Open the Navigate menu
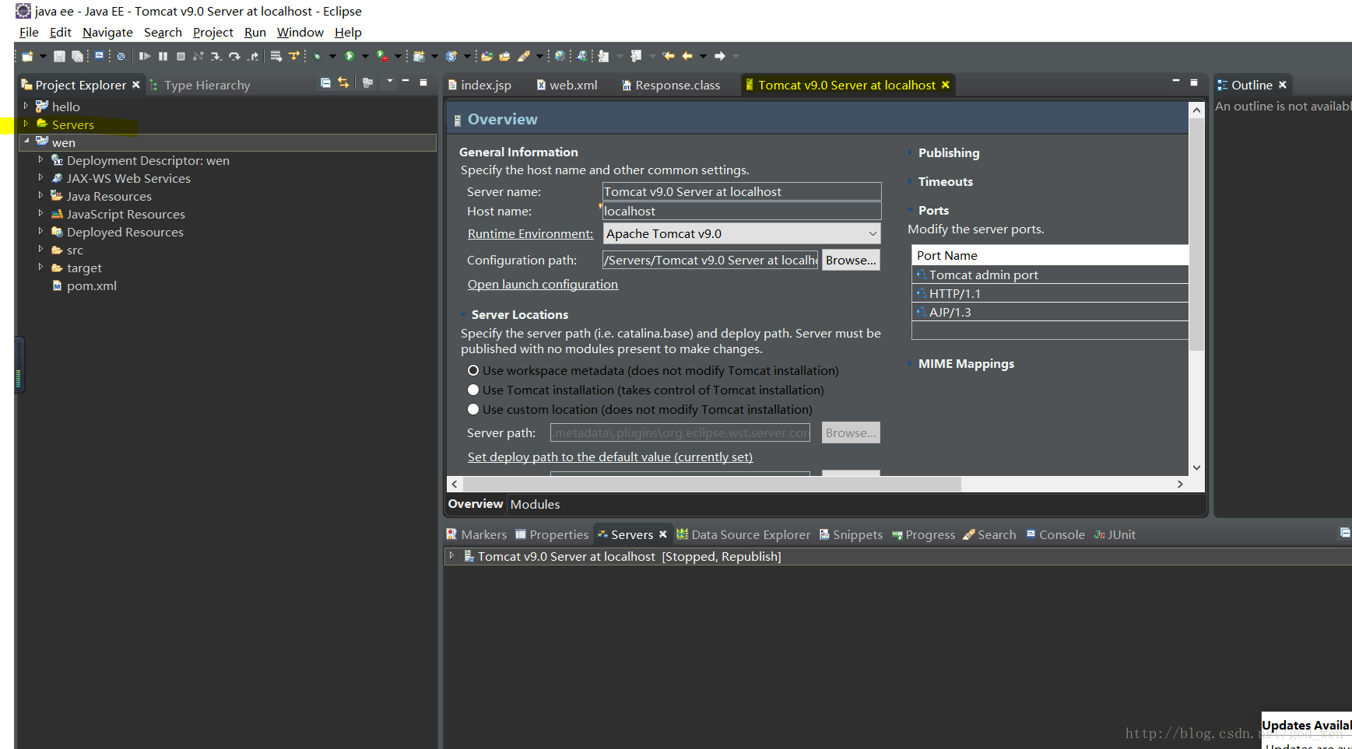 107,32
